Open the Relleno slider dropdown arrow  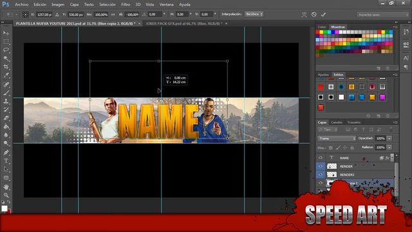click(x=389, y=148)
